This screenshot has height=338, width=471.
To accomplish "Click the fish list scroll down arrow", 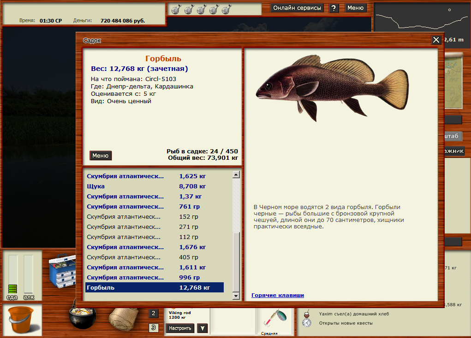I will [x=236, y=296].
